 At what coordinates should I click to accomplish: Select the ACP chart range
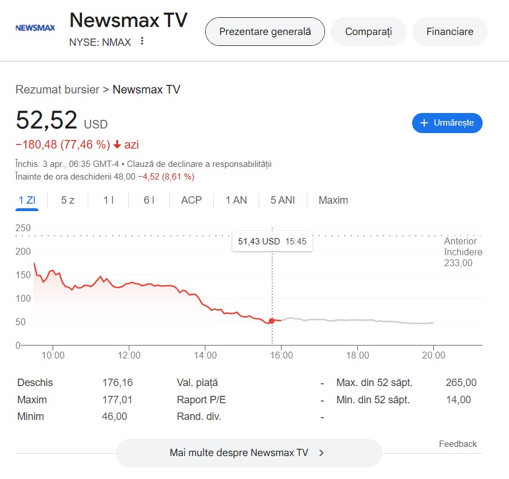tap(191, 200)
